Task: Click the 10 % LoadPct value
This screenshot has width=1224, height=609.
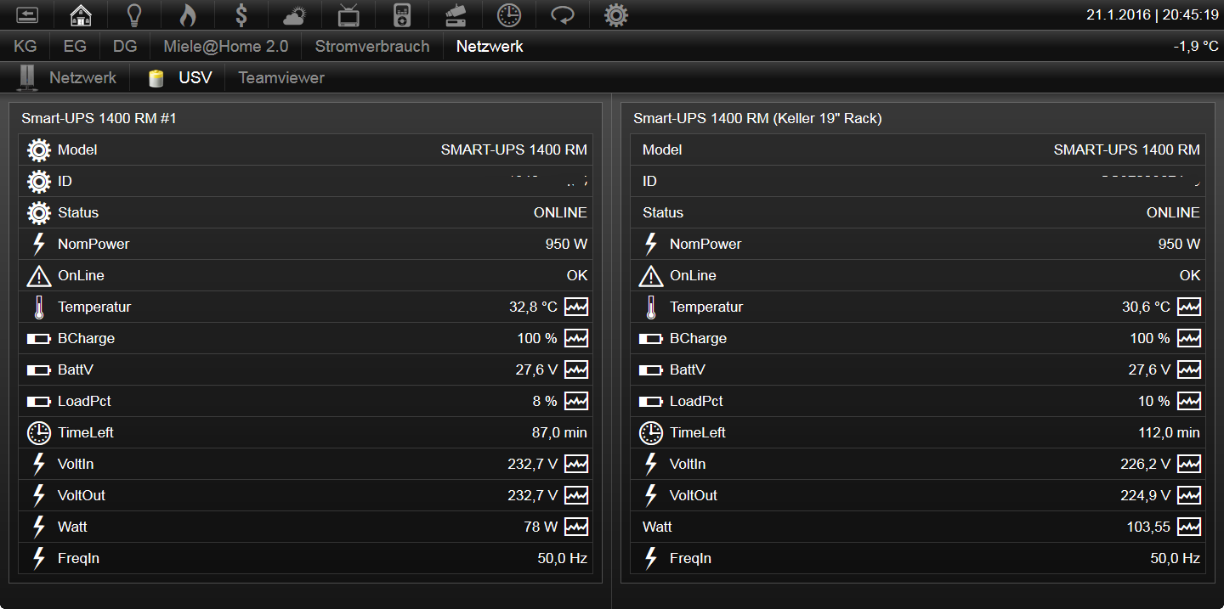Action: point(1154,401)
